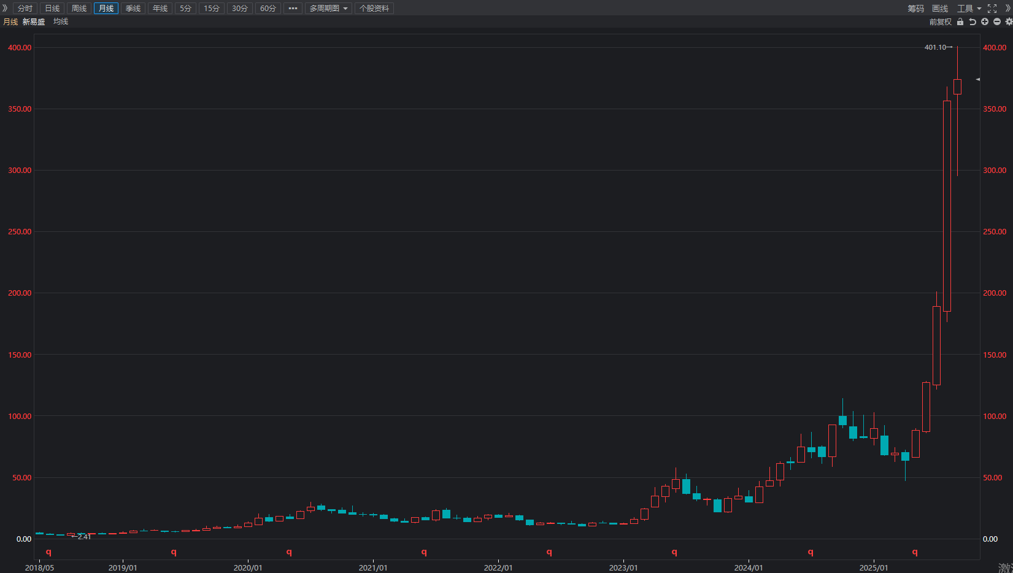Open the 筹码 chip distribution panel
Viewport: 1013px width, 573px height.
(915, 9)
